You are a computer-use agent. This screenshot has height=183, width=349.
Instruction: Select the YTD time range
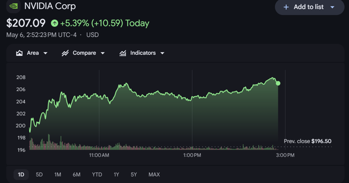pyautogui.click(x=97, y=174)
